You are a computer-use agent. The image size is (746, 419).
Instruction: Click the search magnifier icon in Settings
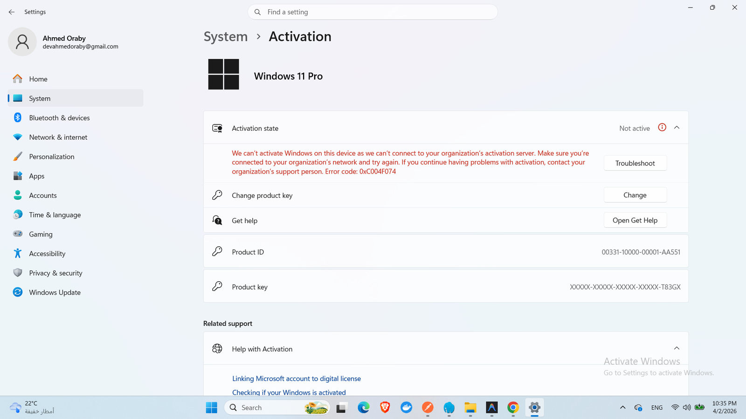click(x=257, y=12)
